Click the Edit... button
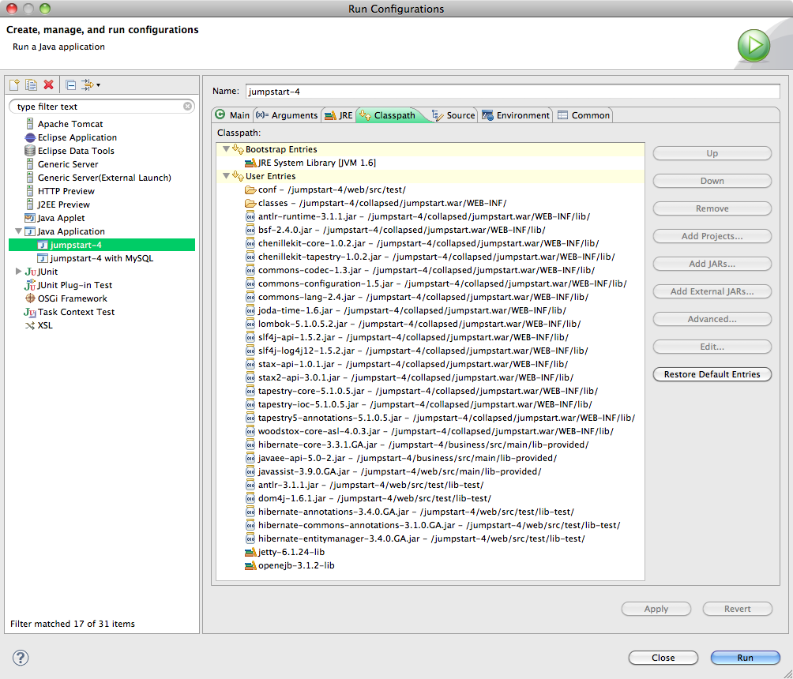 (x=712, y=347)
